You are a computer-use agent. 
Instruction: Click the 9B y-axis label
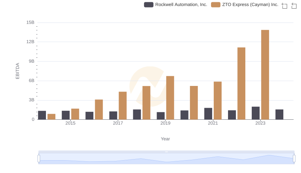[32, 61]
